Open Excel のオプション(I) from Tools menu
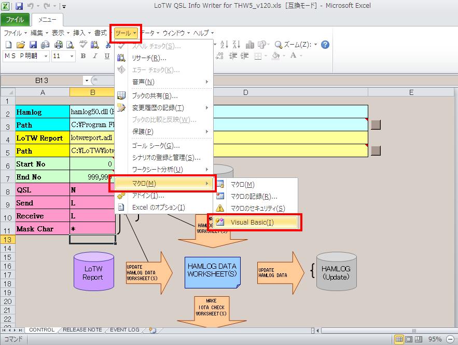The image size is (458, 345). click(x=163, y=208)
